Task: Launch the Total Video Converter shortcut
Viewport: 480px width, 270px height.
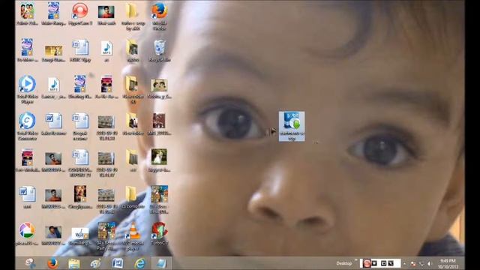Action: tap(27, 127)
